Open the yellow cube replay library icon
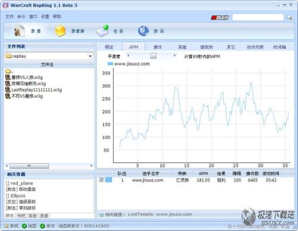Screen dimensions: 298x231 point(60,31)
